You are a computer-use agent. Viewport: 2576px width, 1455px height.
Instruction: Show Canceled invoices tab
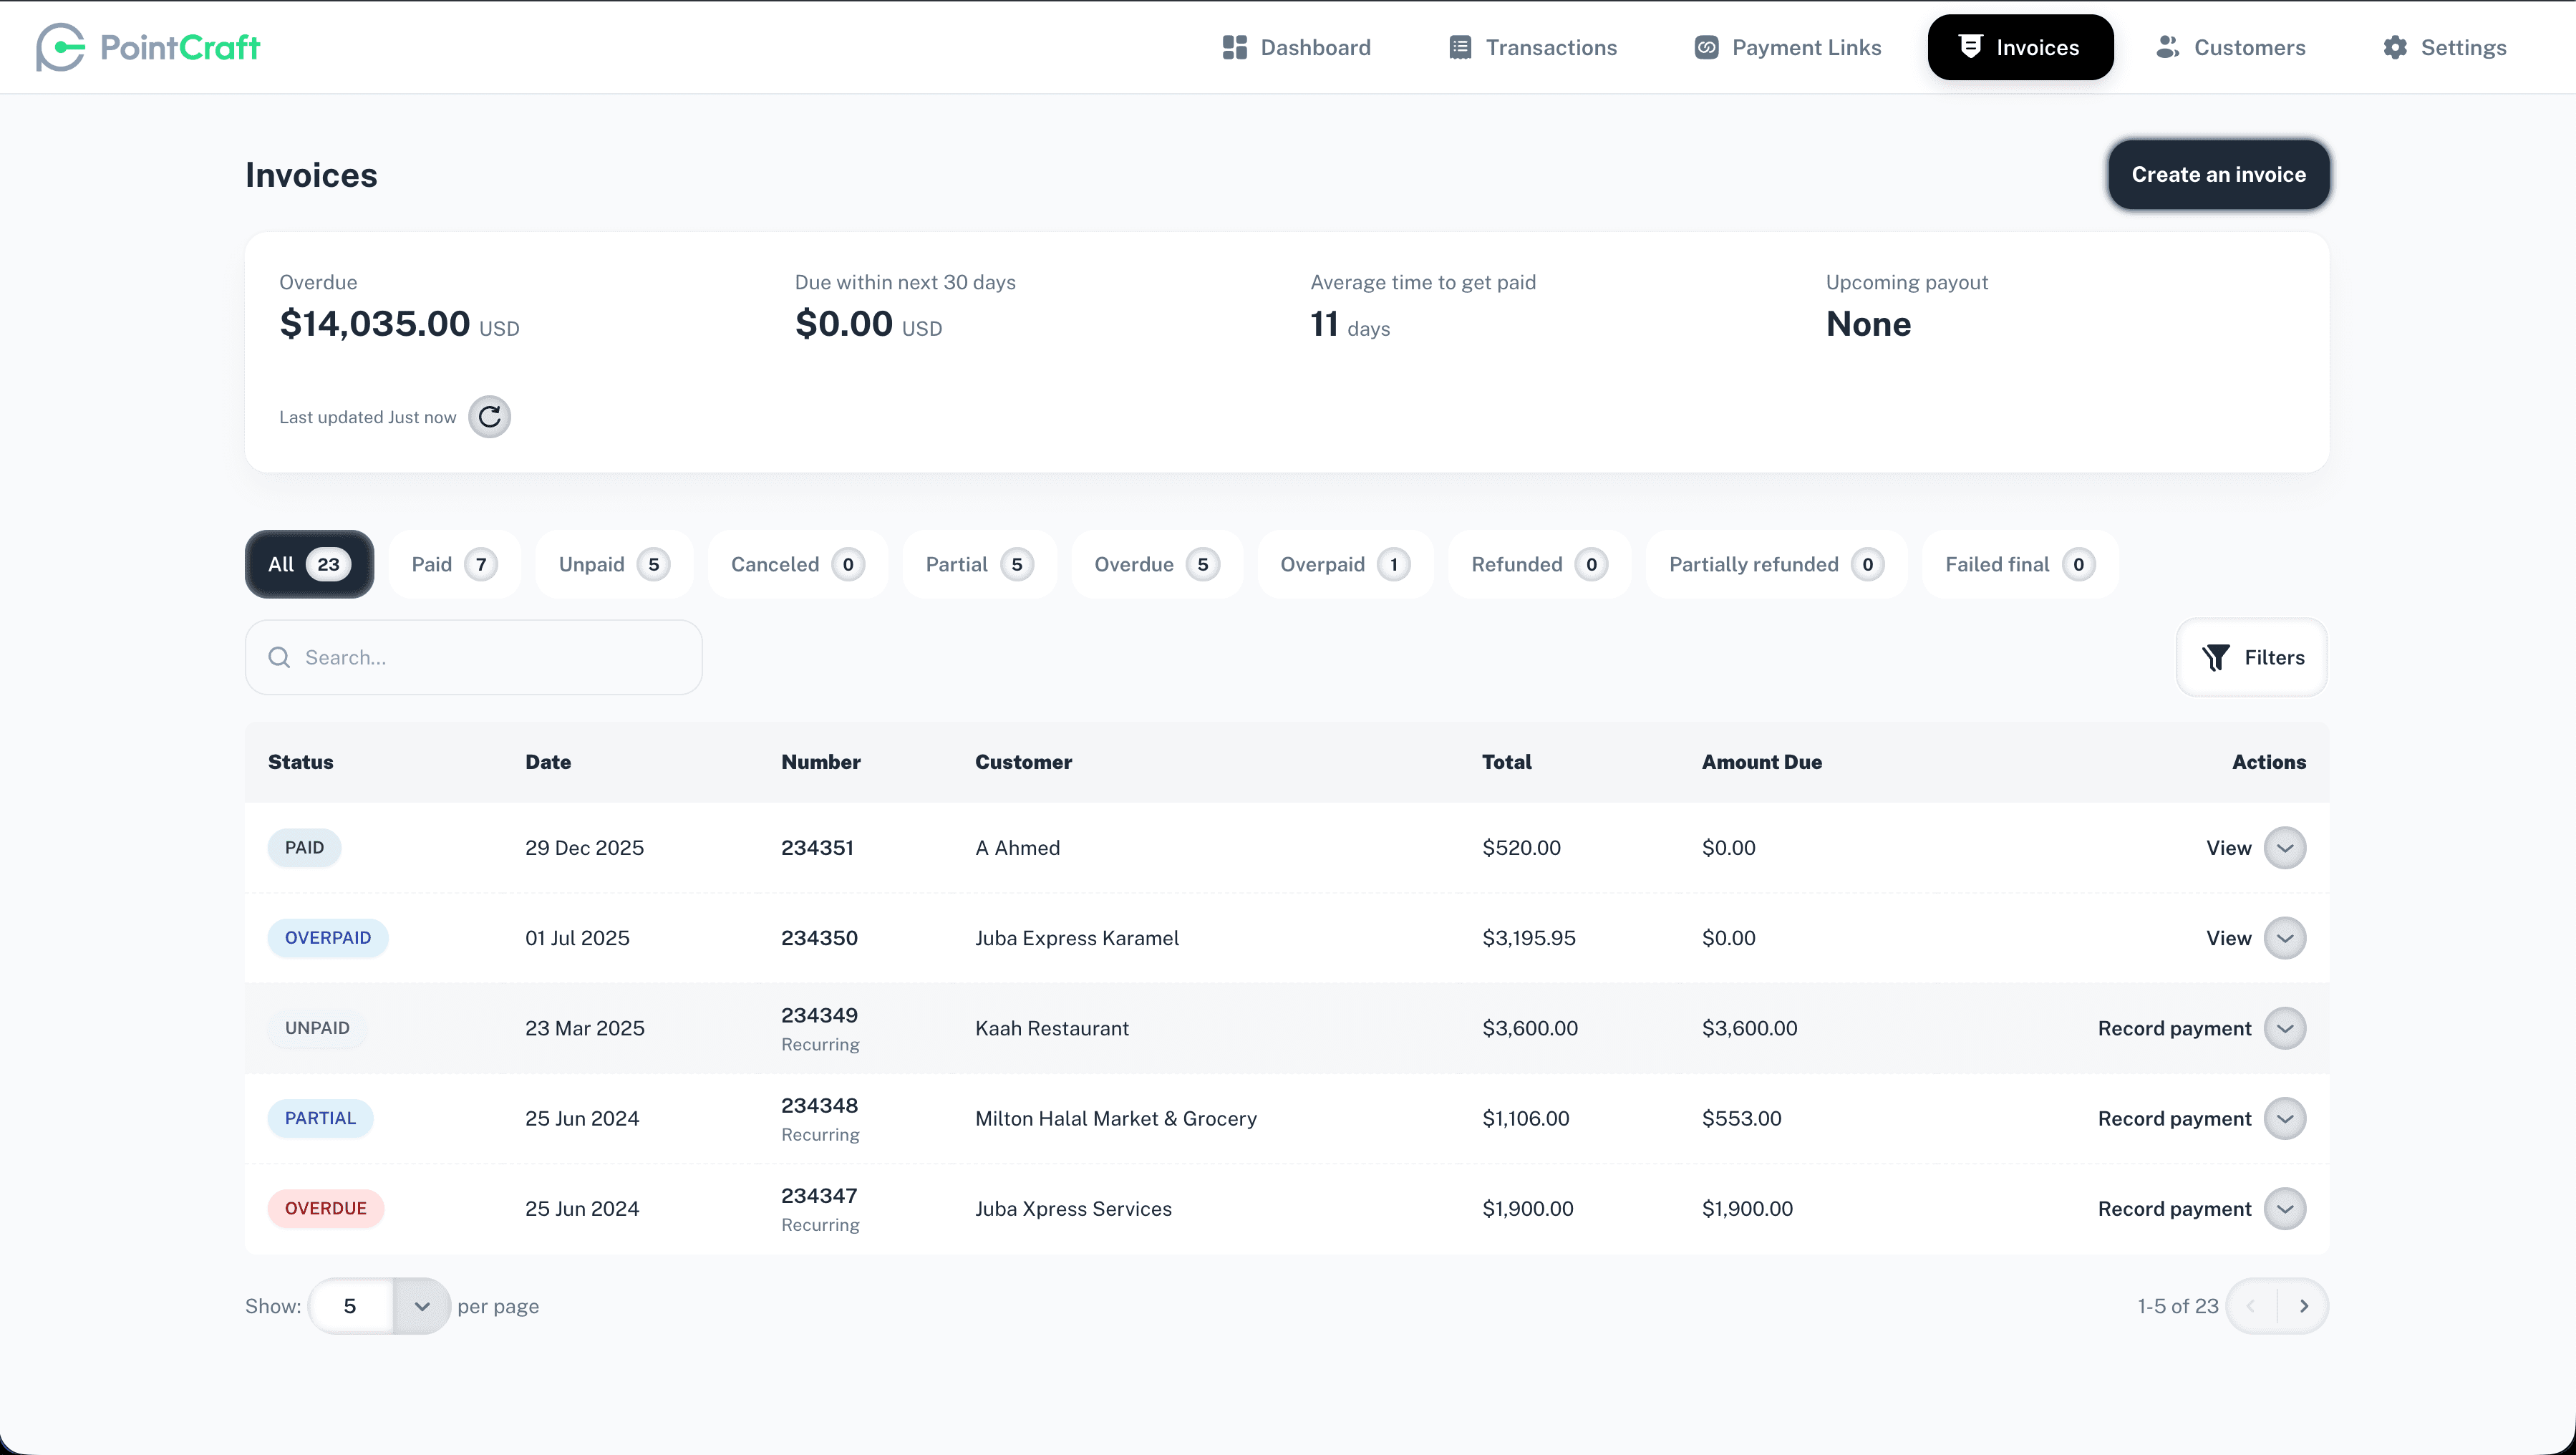click(x=797, y=564)
